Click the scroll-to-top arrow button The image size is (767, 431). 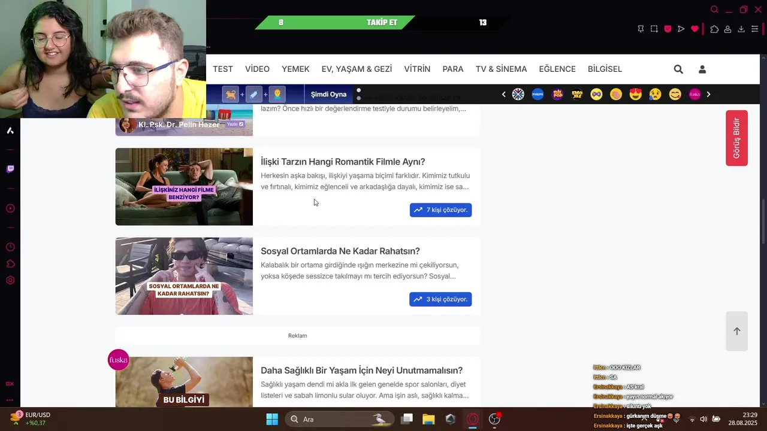point(736,331)
